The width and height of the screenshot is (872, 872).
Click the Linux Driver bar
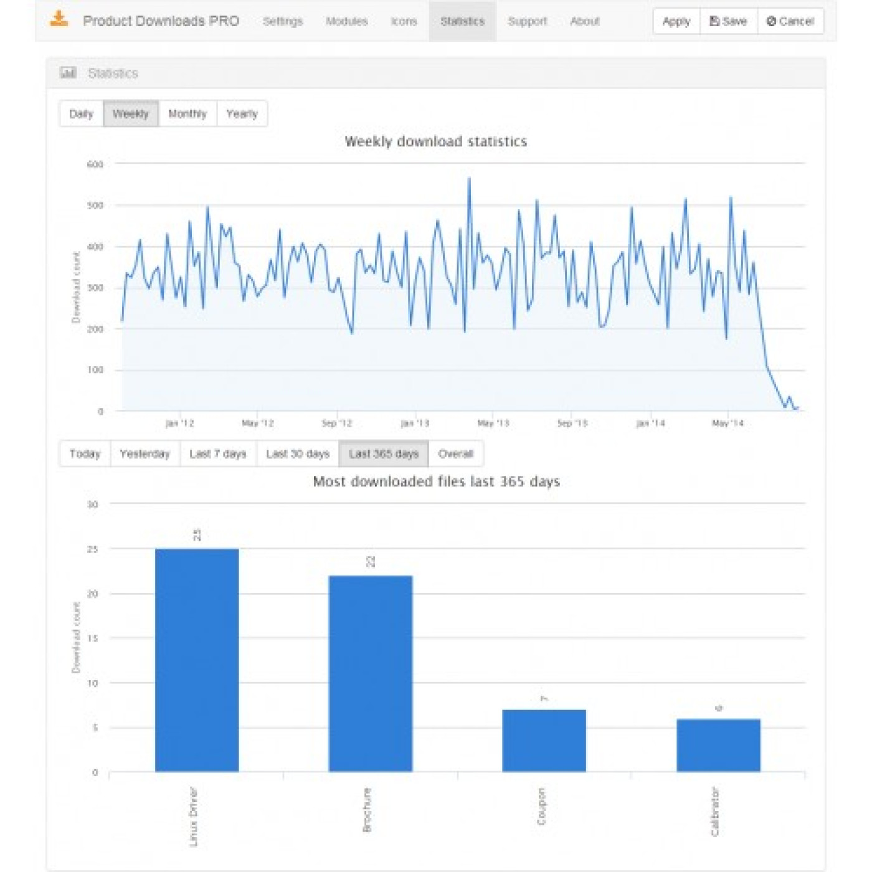[197, 660]
